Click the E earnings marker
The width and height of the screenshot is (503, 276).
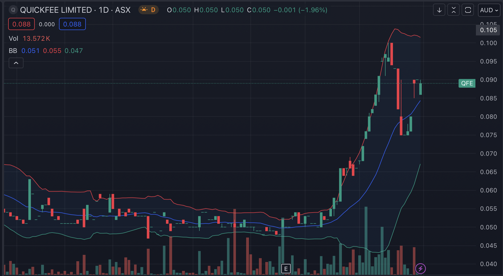point(286,269)
